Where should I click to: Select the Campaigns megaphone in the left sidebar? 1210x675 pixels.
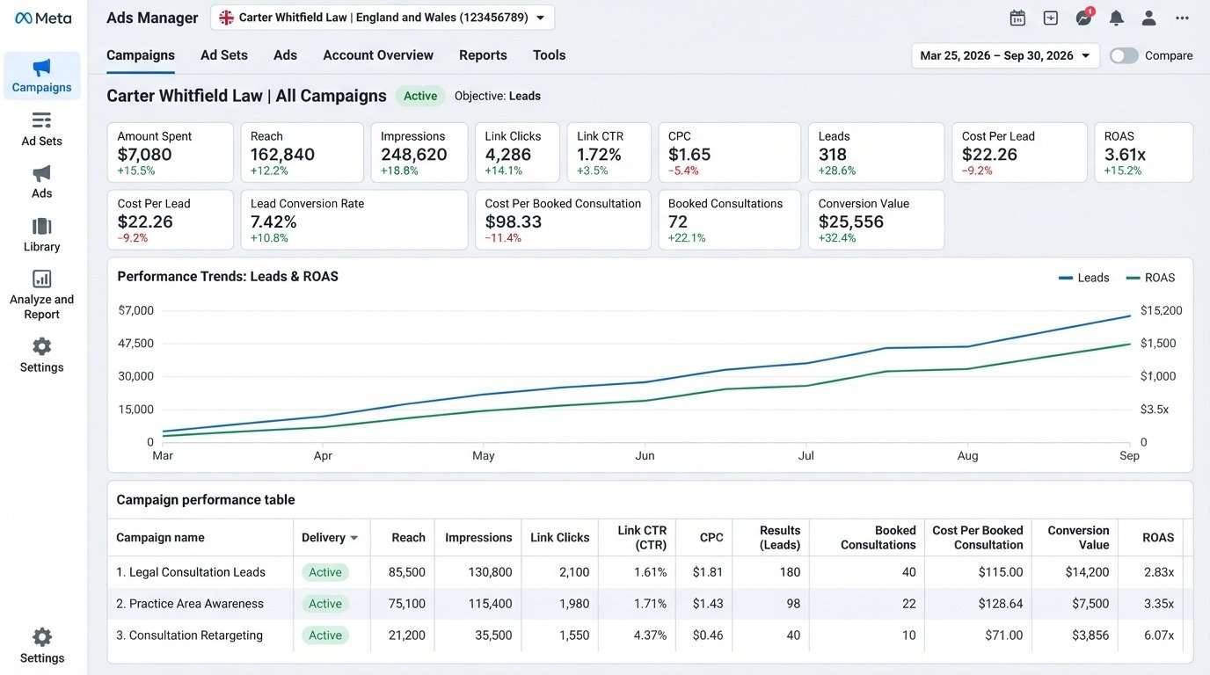point(42,76)
